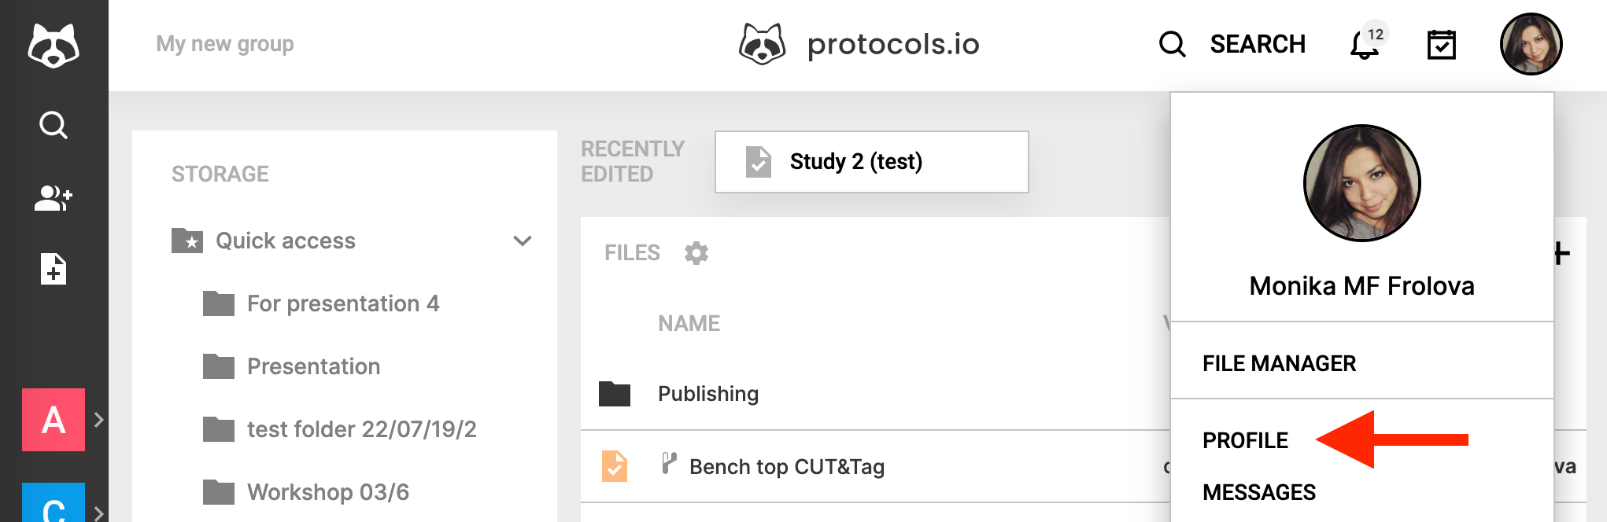Click the FILES settings gear icon
This screenshot has width=1607, height=522.
pyautogui.click(x=696, y=253)
